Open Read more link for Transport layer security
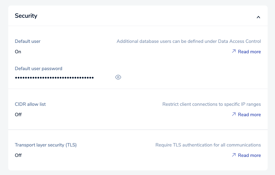The width and height of the screenshot is (275, 175). point(249,155)
